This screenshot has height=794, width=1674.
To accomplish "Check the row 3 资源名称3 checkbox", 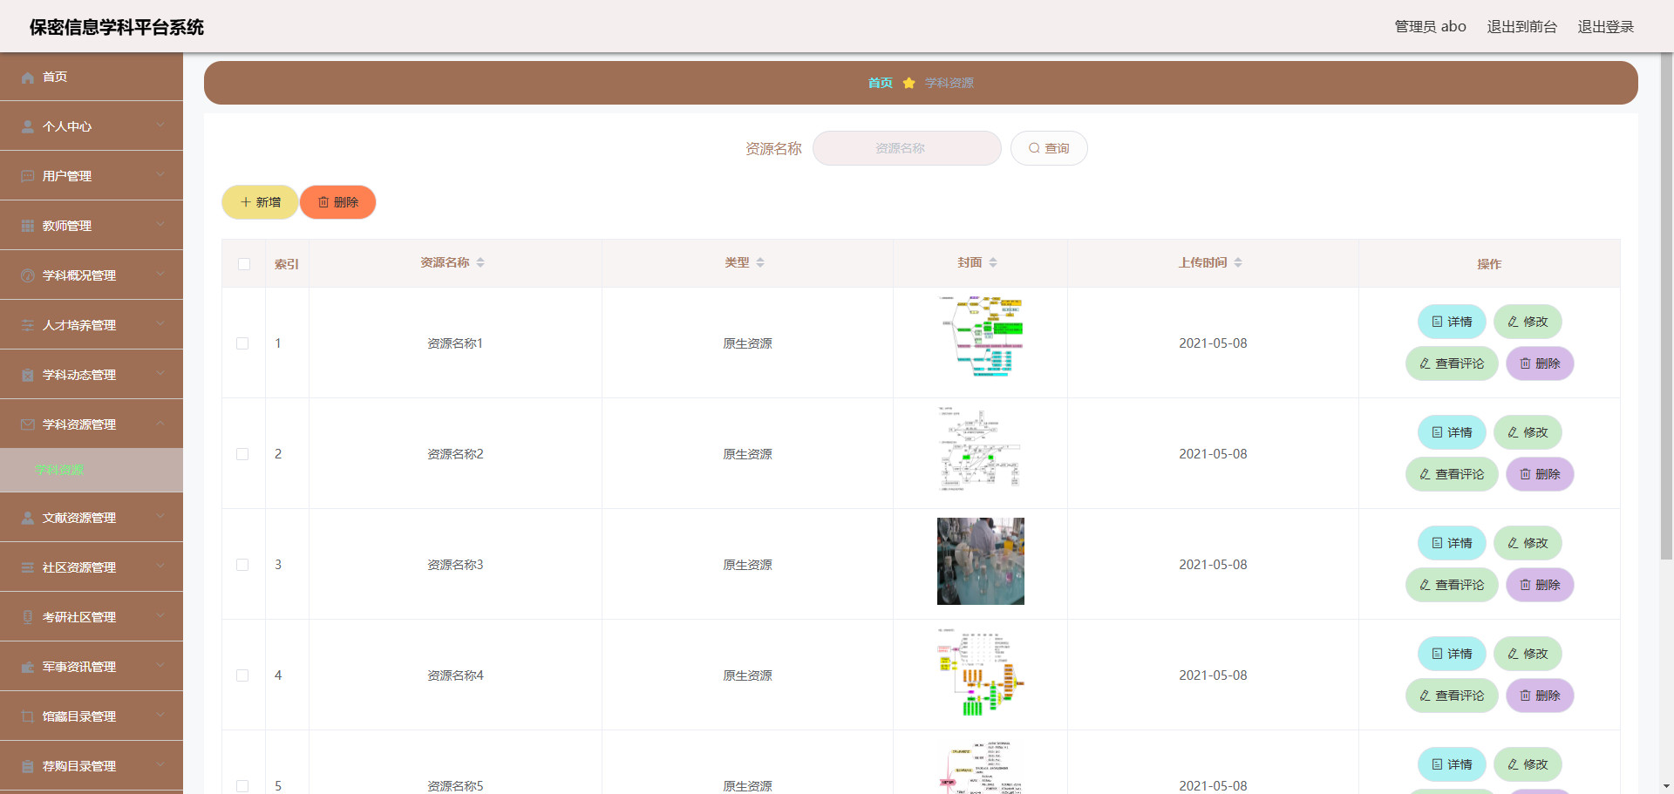I will (242, 565).
